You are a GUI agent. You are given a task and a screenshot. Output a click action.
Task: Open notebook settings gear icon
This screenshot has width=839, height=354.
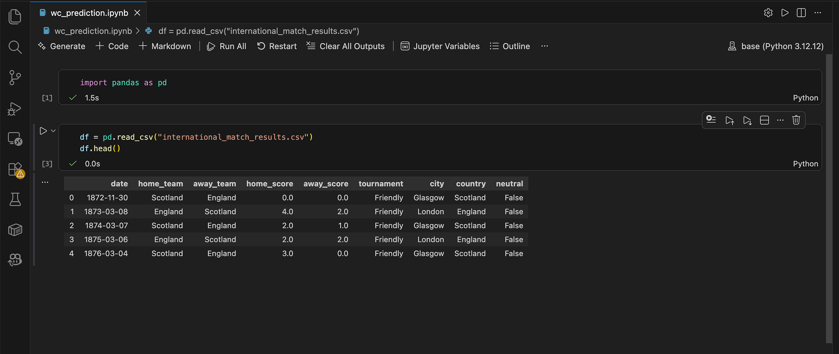(x=768, y=13)
